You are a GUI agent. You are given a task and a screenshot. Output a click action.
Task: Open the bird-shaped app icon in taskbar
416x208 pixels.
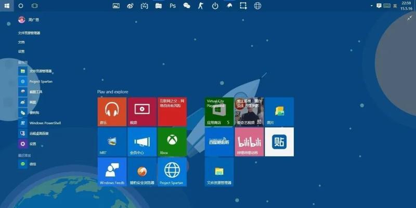pyautogui.click(x=229, y=6)
